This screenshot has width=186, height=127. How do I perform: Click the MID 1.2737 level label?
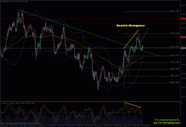tap(175, 75)
